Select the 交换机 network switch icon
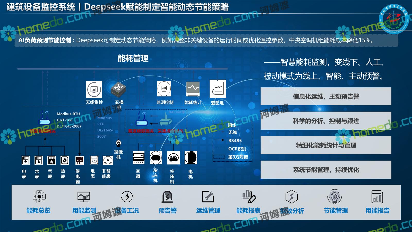412x232 pixels. 118,90
